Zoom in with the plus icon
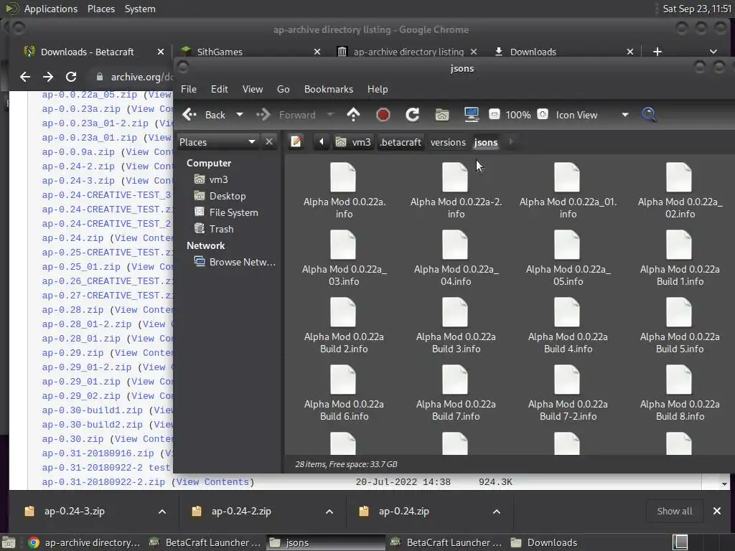The image size is (735, 551). click(x=543, y=114)
